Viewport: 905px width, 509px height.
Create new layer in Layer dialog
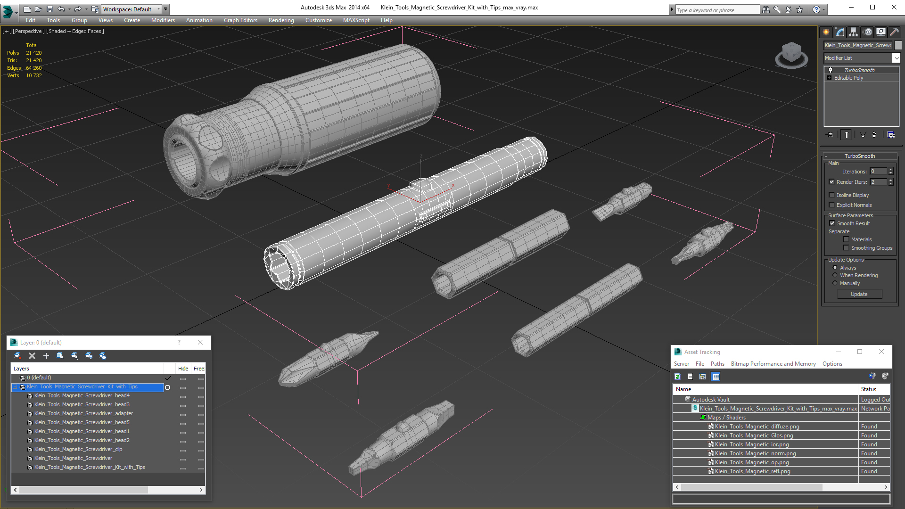pos(18,356)
